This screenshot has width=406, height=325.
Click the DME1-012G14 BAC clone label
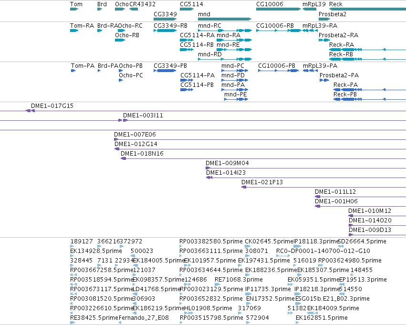tap(136, 145)
